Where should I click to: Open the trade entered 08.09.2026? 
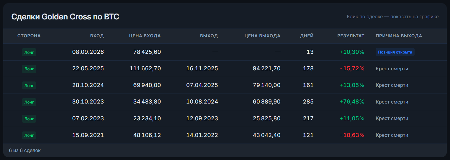coord(225,52)
